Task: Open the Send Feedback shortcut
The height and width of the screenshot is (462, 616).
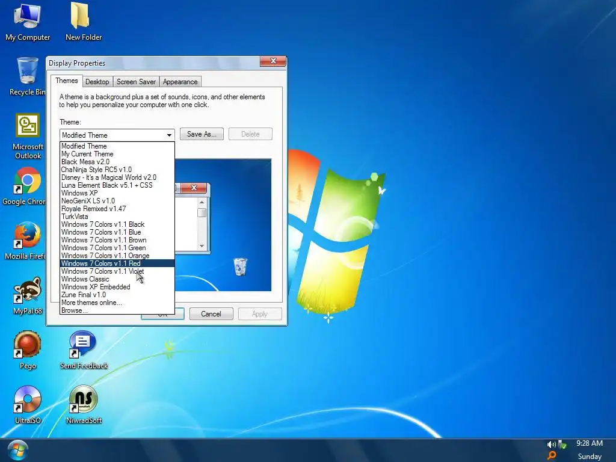Action: [x=83, y=351]
